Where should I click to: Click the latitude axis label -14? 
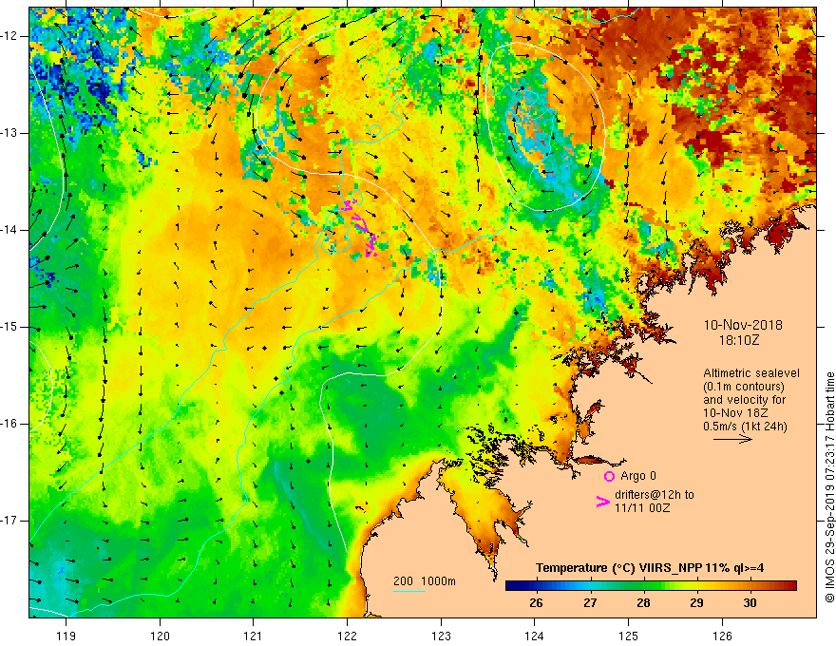point(10,230)
